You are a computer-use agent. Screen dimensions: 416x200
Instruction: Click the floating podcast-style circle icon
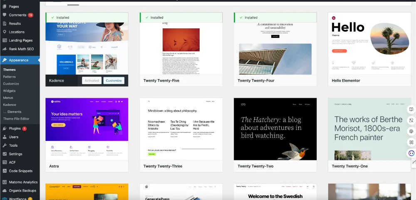[x=411, y=132]
